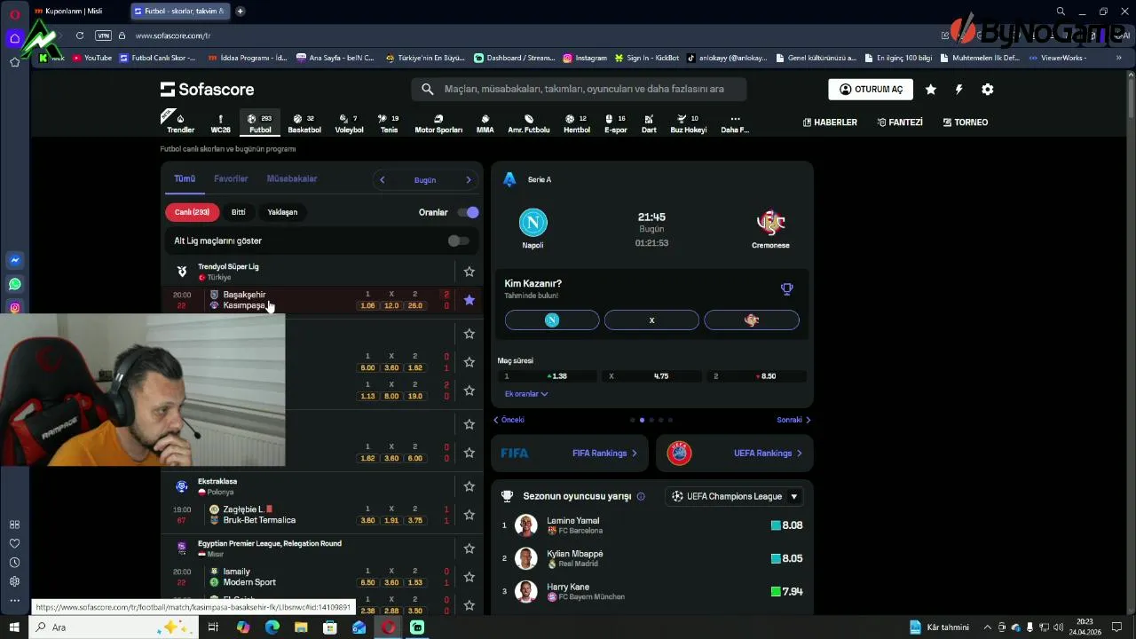Unfavorite the Başakşehir vs Kasımpaşa match star
The image size is (1136, 639).
click(x=469, y=300)
